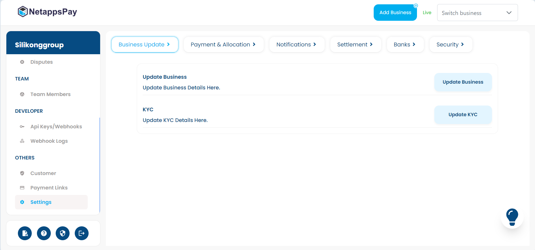The height and width of the screenshot is (250, 535).
Task: Select the Banks tab
Action: pyautogui.click(x=405, y=44)
